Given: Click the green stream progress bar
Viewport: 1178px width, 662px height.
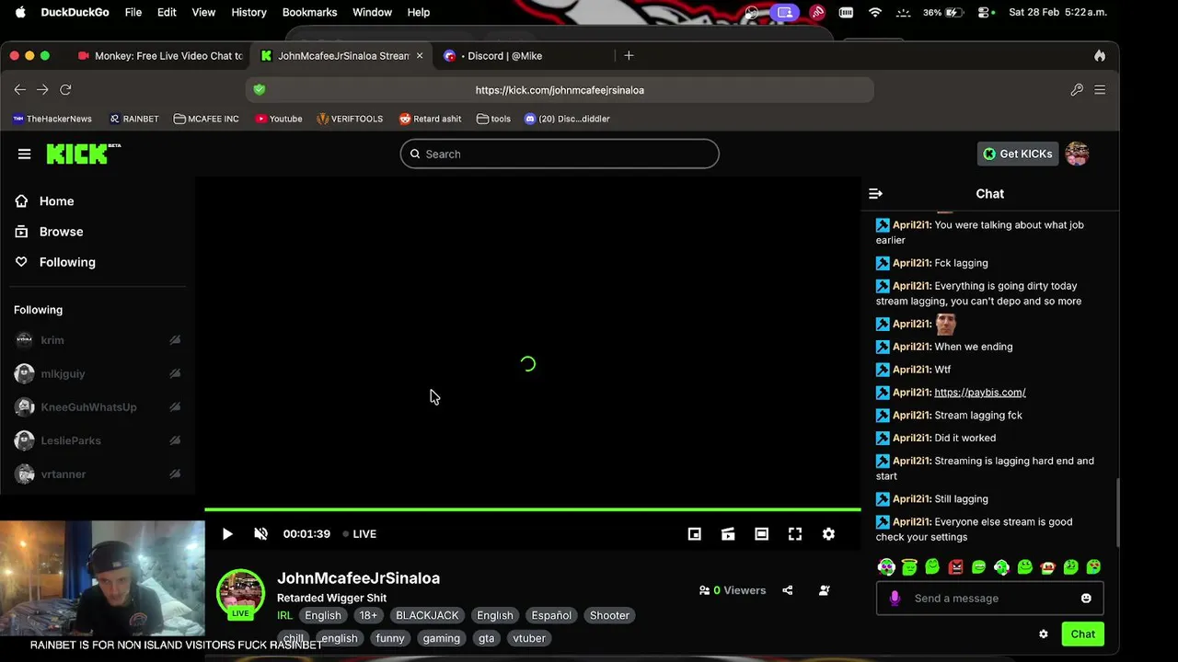Looking at the screenshot, I should (532, 509).
